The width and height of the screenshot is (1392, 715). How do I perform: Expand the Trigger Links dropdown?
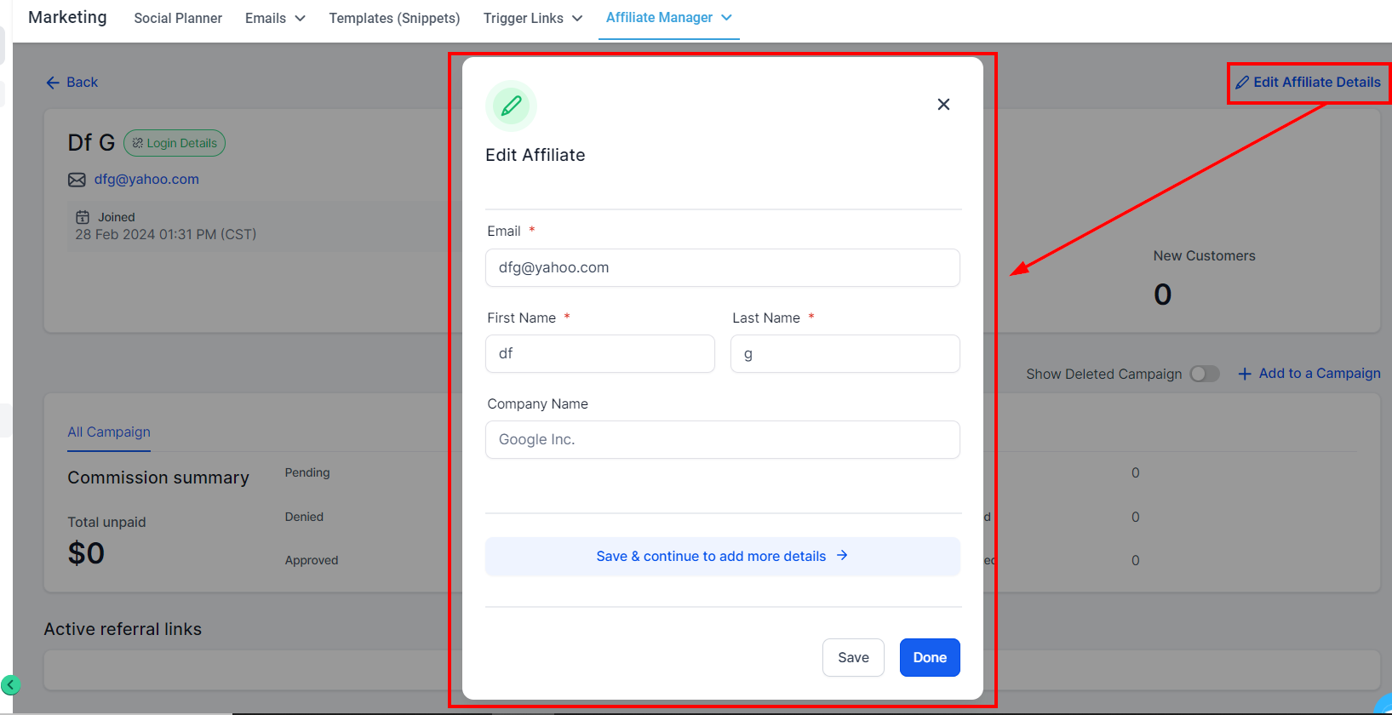pos(533,18)
